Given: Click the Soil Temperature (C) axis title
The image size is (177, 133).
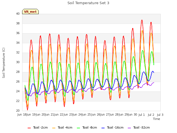Looking at the screenshot, I should click(4, 63).
